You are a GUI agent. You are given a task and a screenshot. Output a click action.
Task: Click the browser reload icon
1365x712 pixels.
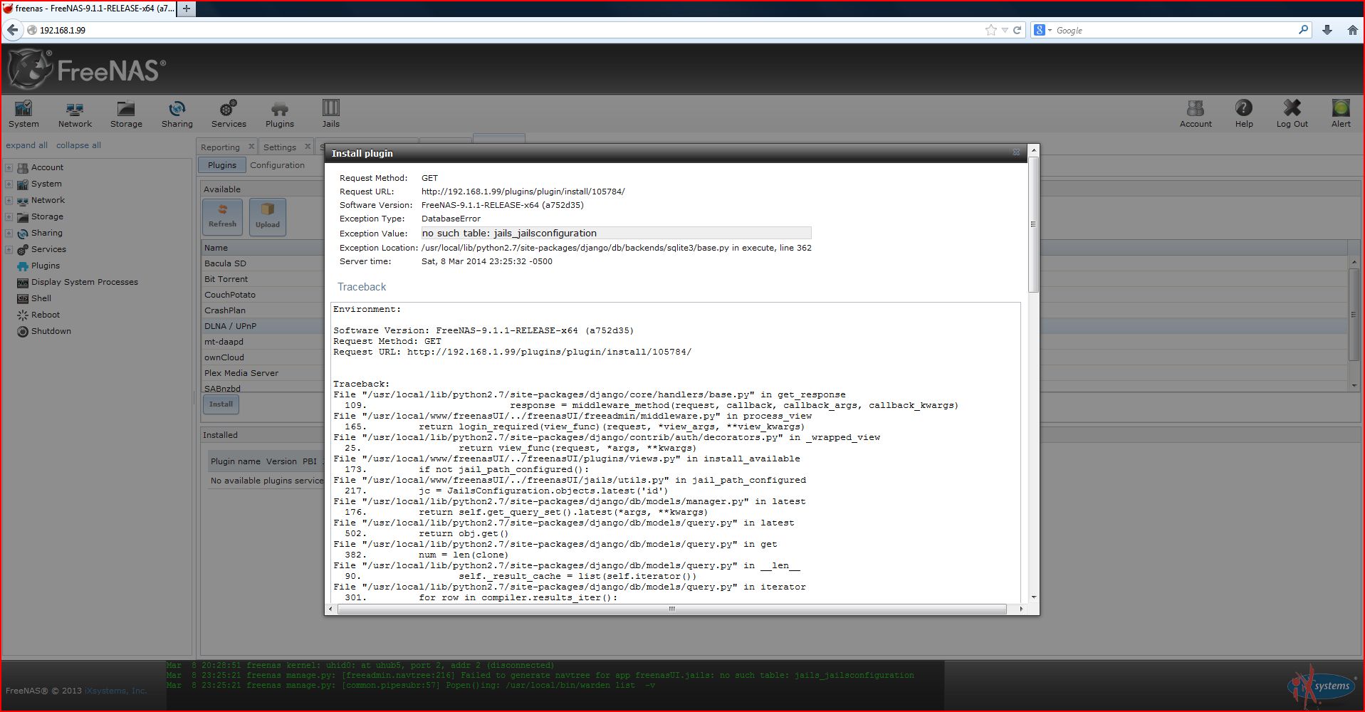(x=1017, y=30)
